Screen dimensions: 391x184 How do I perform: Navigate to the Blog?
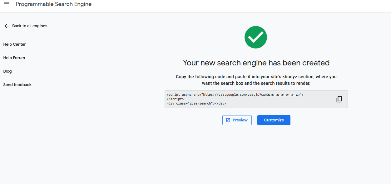pos(7,71)
